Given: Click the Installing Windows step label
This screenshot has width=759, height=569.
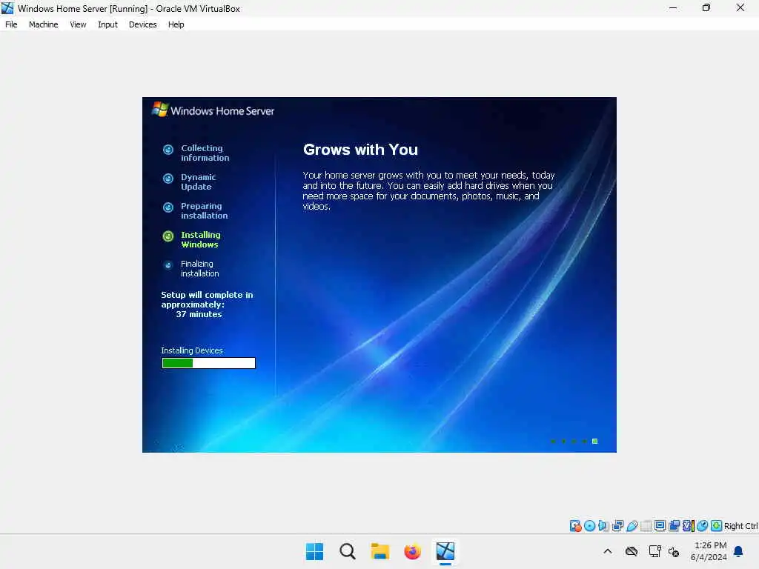Looking at the screenshot, I should (x=200, y=239).
